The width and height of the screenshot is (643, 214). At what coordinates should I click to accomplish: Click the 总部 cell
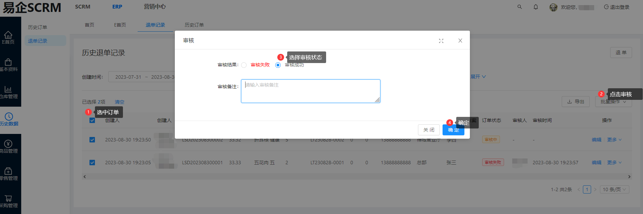pos(422,163)
